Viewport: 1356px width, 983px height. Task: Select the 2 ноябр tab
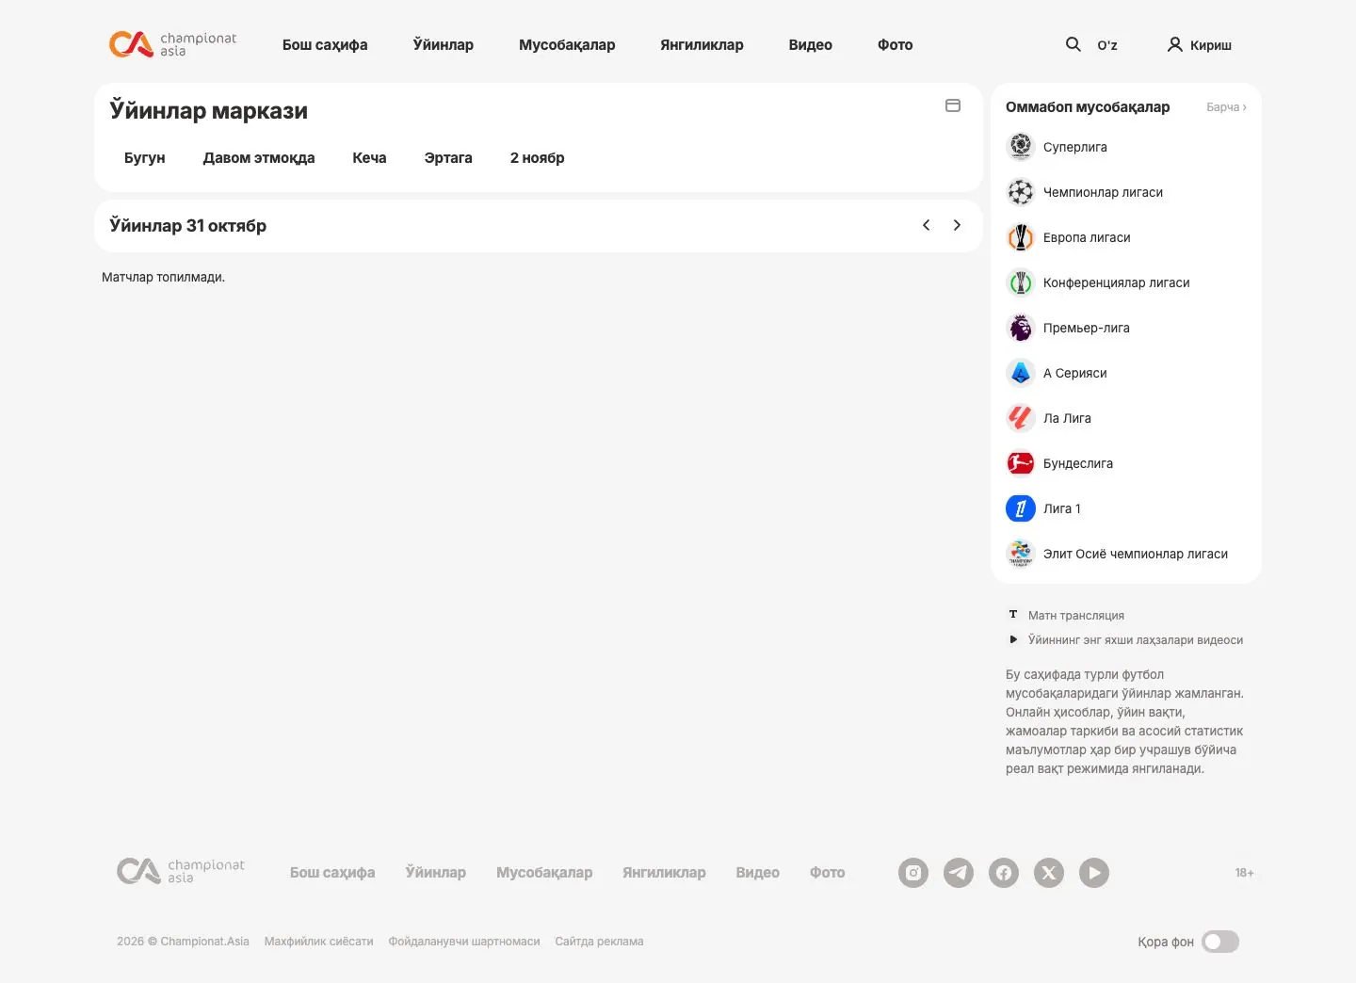click(x=538, y=158)
